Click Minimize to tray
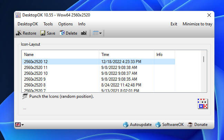The height and width of the screenshot is (140, 224). click(x=197, y=24)
